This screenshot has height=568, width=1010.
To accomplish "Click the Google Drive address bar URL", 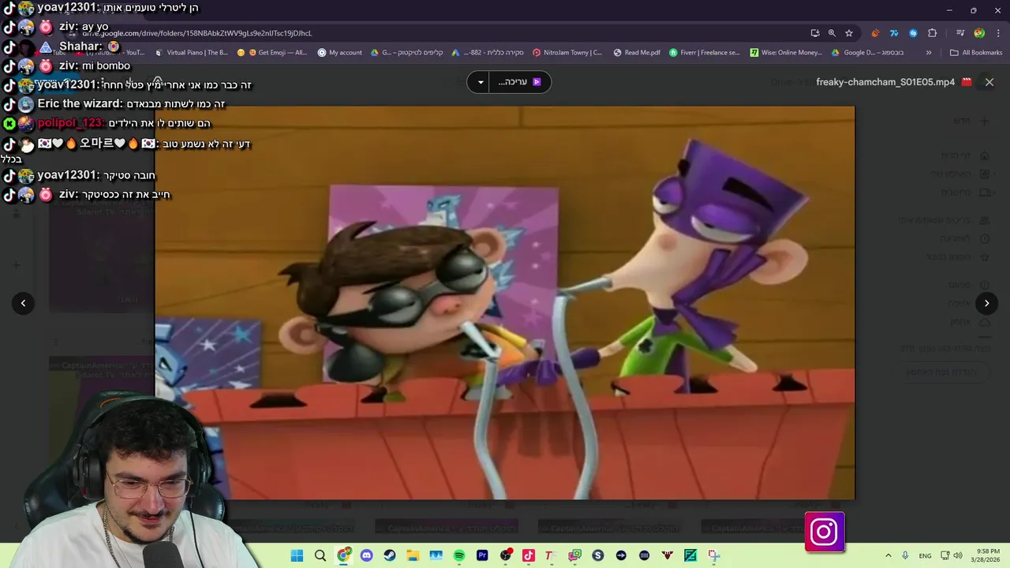I will (197, 33).
